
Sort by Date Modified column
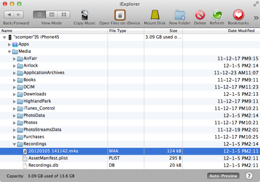(x=221, y=30)
